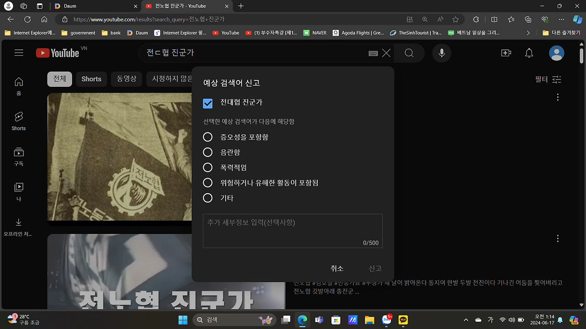
Task: Open the video result's three-dot menu
Action: point(558,97)
